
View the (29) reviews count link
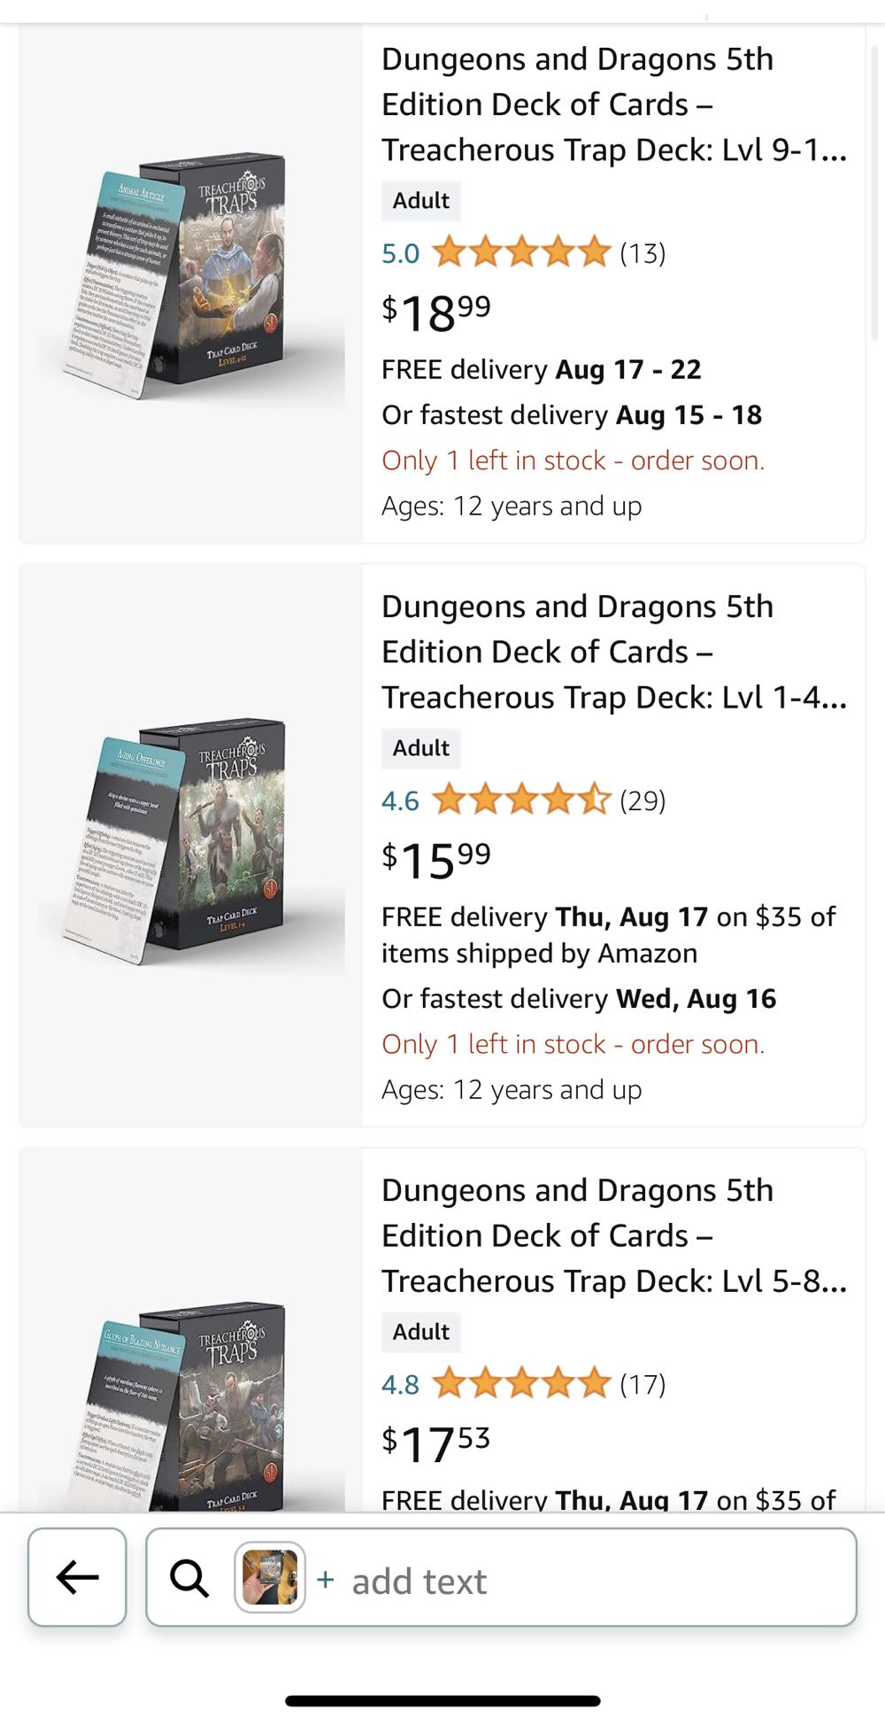pos(643,801)
